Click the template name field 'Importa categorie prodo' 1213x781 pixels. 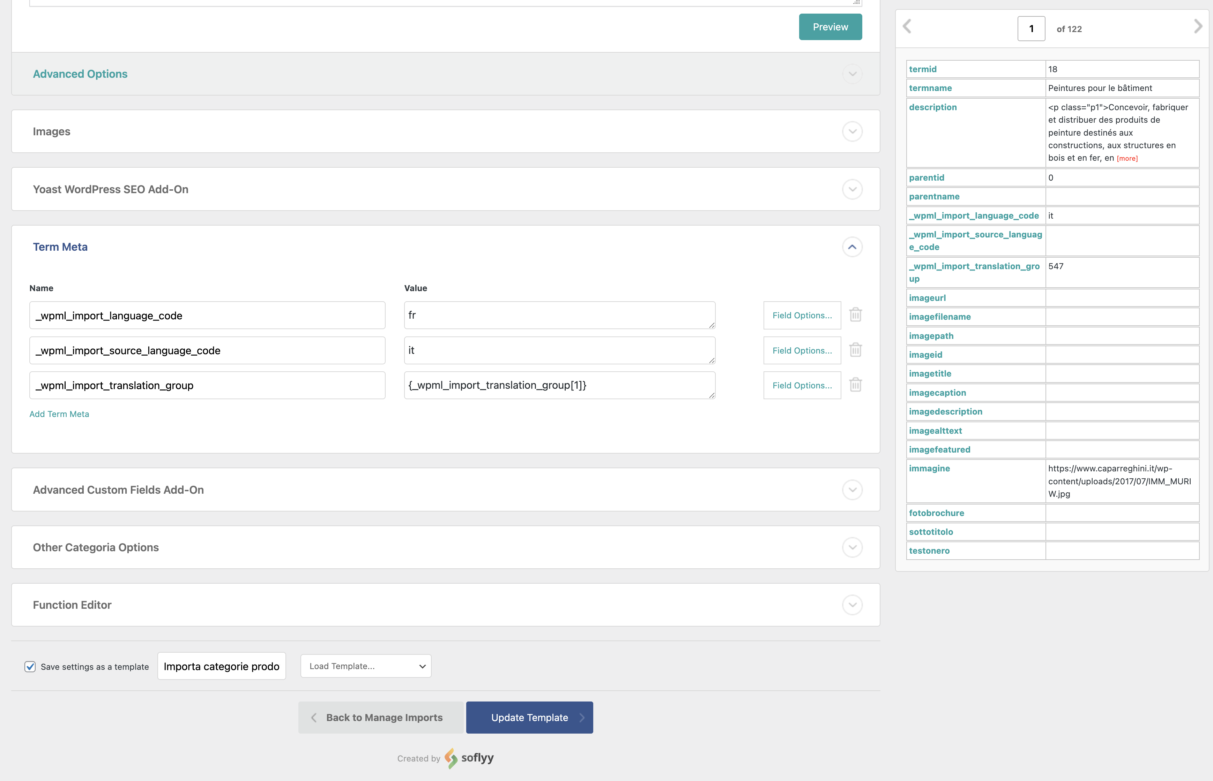point(221,666)
